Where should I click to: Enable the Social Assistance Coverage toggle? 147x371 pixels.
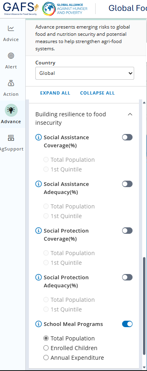[x=127, y=137]
